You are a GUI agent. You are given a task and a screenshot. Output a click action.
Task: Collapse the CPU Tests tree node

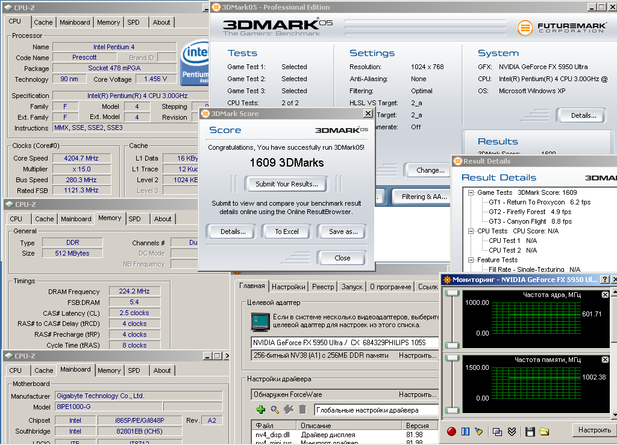pyautogui.click(x=471, y=231)
